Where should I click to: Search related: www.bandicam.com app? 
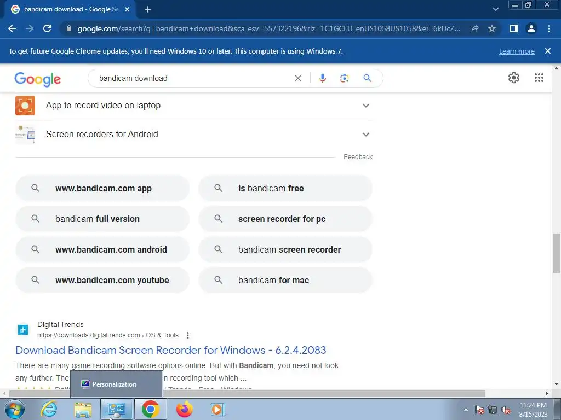(102, 188)
